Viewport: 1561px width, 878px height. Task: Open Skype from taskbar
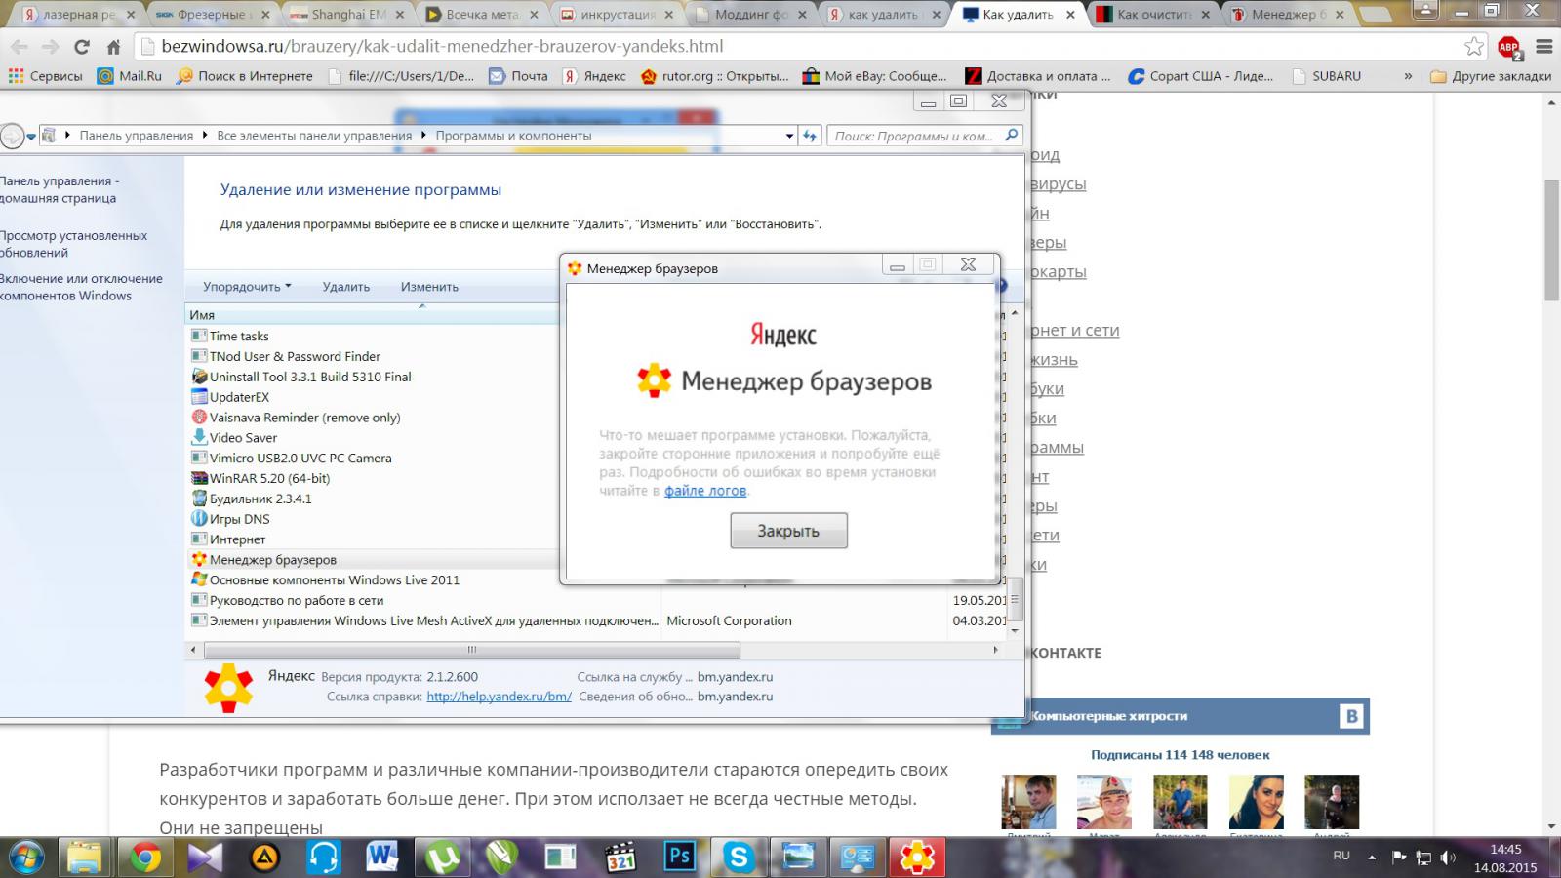(739, 858)
